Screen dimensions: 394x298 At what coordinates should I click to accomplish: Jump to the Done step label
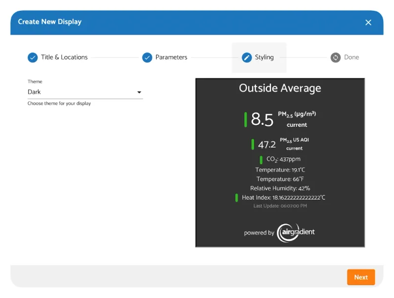[x=351, y=58]
